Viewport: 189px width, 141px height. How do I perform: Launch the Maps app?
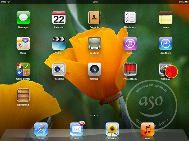pos(23,43)
